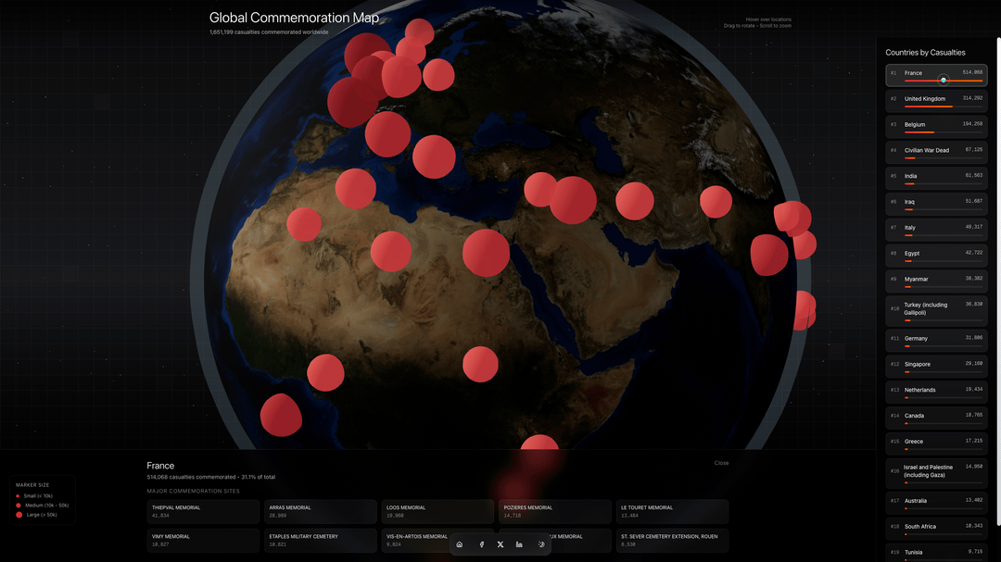Image resolution: width=1001 pixels, height=562 pixels.
Task: Click the sidebar vertical scrollbar
Action: pos(997,278)
